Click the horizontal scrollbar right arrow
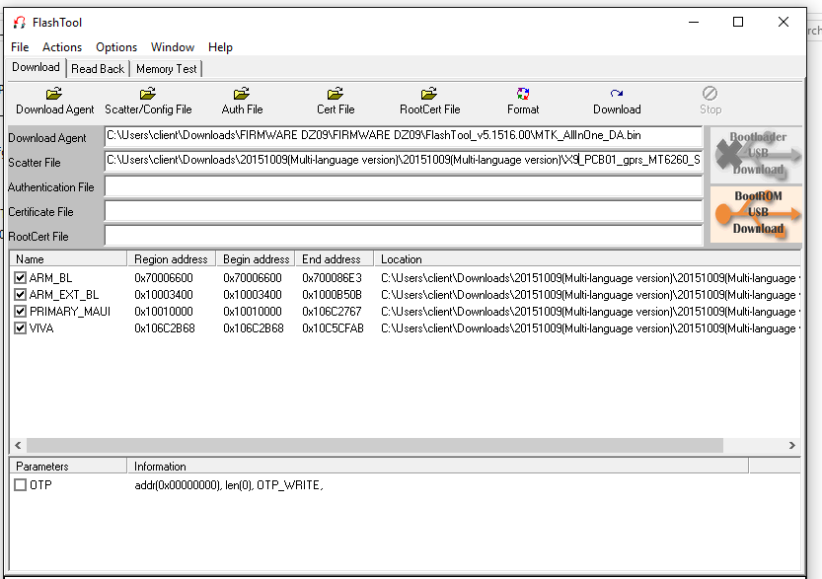 [792, 446]
